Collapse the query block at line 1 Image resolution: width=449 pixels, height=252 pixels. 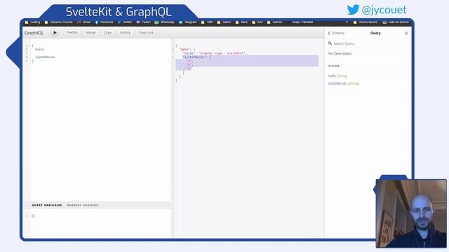tap(29, 45)
